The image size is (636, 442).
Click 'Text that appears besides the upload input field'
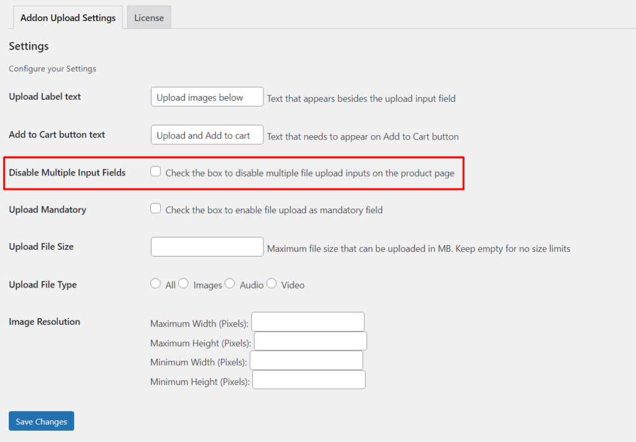pyautogui.click(x=361, y=99)
